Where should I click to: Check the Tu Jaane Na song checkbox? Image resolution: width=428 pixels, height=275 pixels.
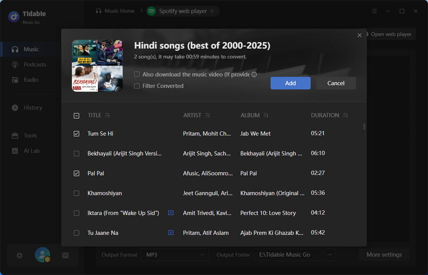coord(77,233)
